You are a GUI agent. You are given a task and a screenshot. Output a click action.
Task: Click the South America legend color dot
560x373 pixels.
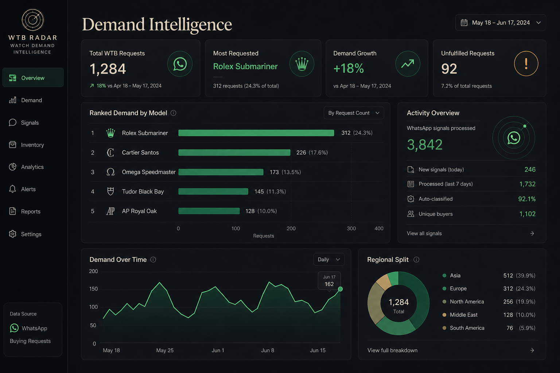(444, 328)
